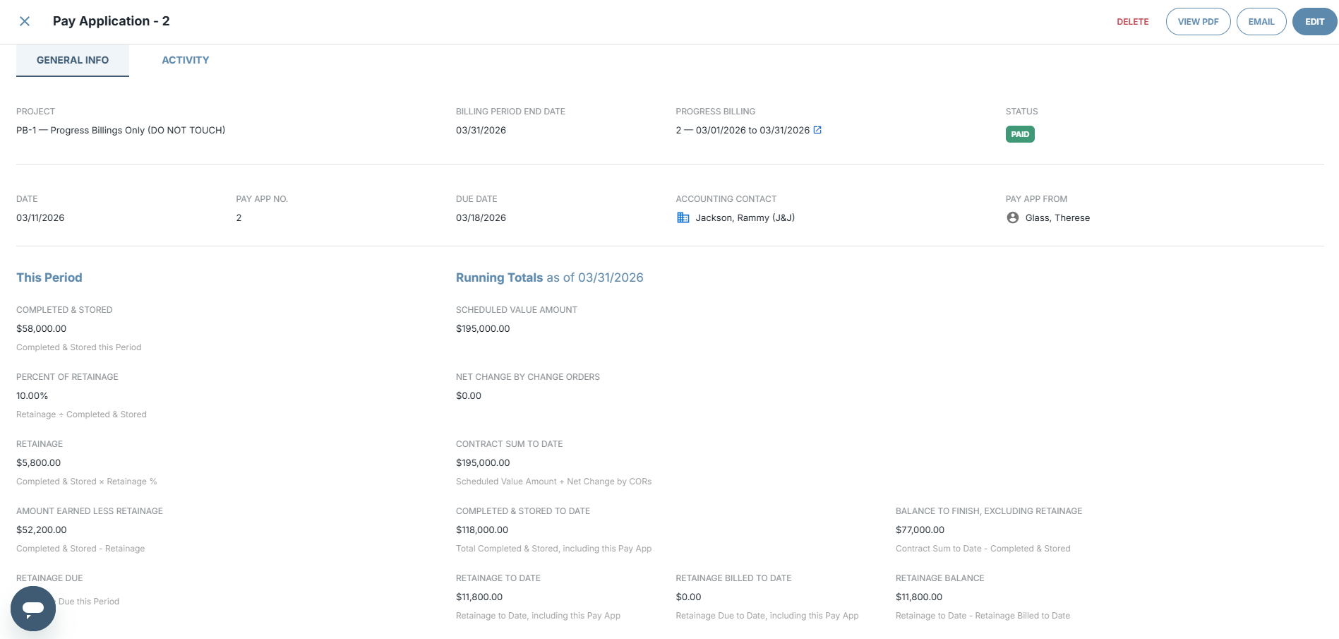
Task: Click the company building icon by Jackson, Rammy
Action: coord(683,217)
